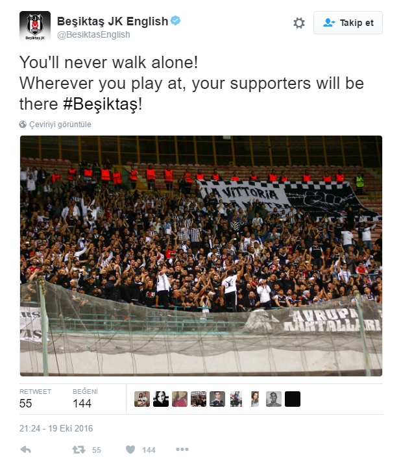
Task: Toggle the retweet icon
Action: click(x=78, y=450)
